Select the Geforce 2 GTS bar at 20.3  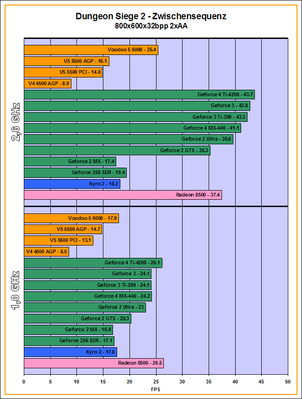tap(77, 319)
